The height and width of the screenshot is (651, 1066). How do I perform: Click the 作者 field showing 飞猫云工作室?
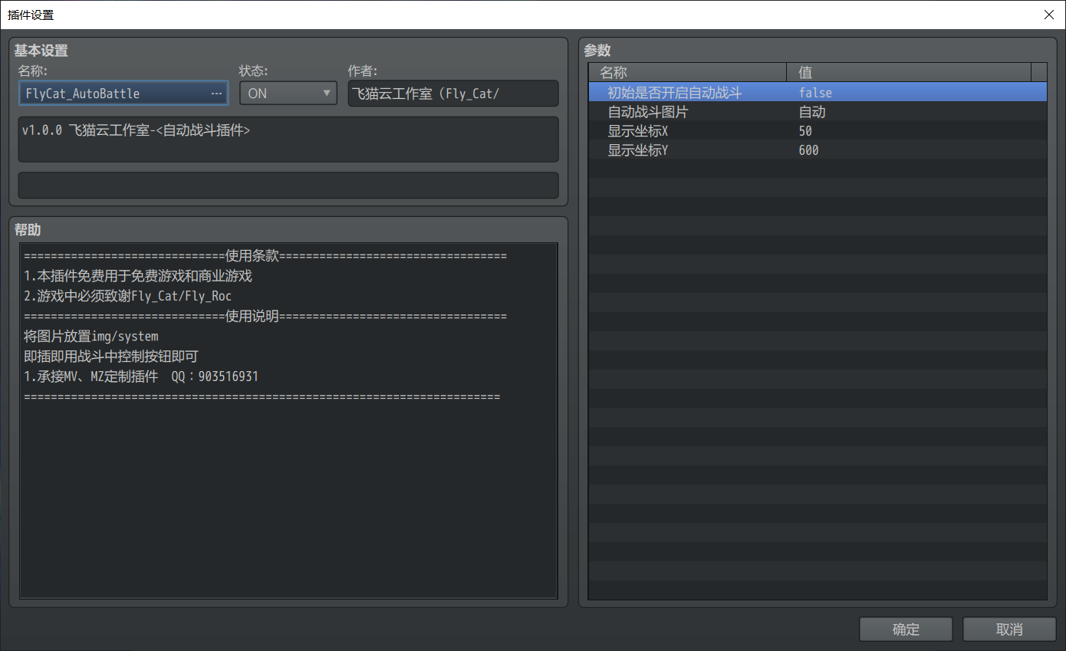point(453,94)
